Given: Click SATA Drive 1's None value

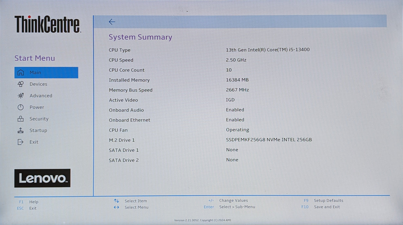Looking at the screenshot, I should coord(232,150).
